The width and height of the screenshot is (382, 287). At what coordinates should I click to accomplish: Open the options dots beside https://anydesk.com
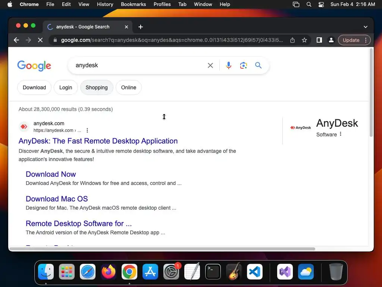(x=87, y=130)
